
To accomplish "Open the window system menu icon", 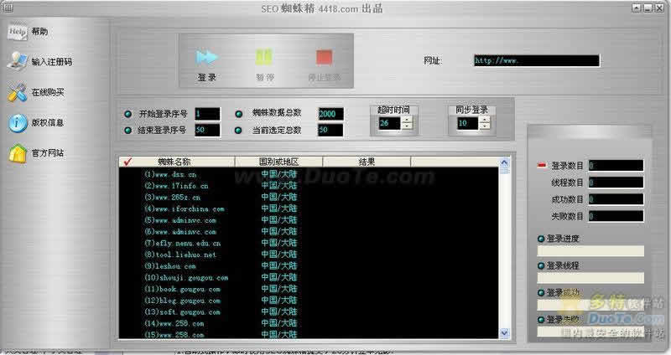I will (x=8, y=8).
